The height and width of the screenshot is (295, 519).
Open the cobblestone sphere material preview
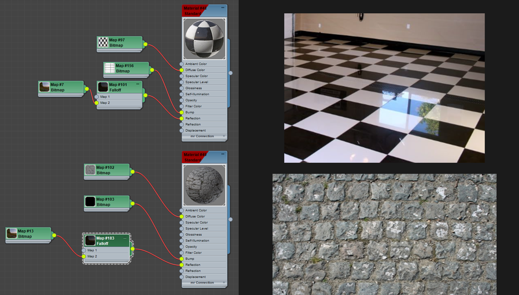tap(204, 185)
